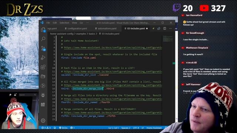This screenshot has width=237, height=133.
Task: Split the editor to the right
Action: click(164, 28)
